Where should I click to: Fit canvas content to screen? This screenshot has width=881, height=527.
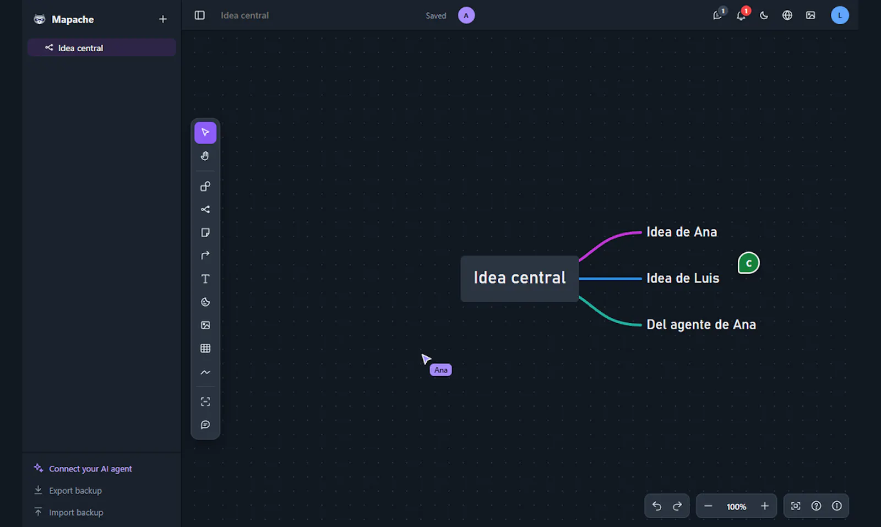tap(796, 506)
